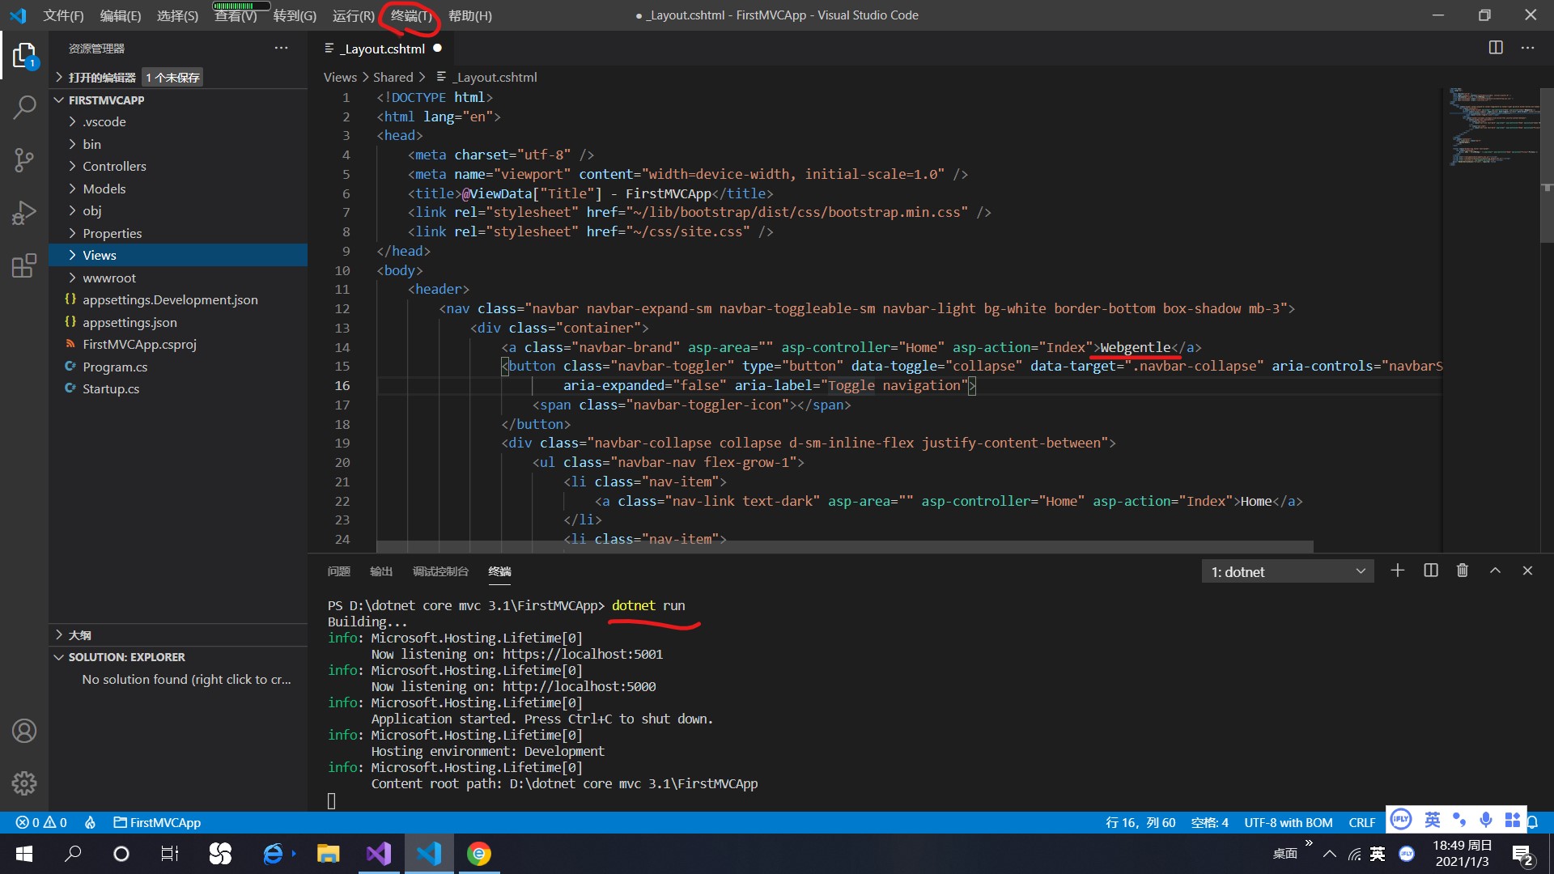Open the Source Control view
The image size is (1554, 874).
click(24, 159)
